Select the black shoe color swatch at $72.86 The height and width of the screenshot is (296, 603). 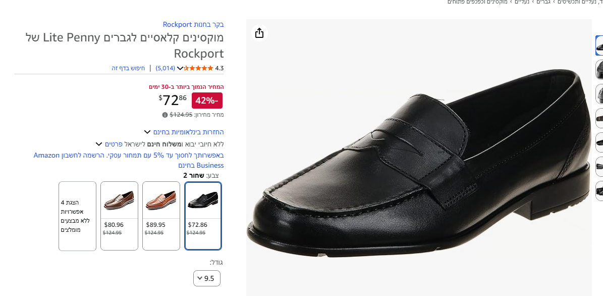203,216
